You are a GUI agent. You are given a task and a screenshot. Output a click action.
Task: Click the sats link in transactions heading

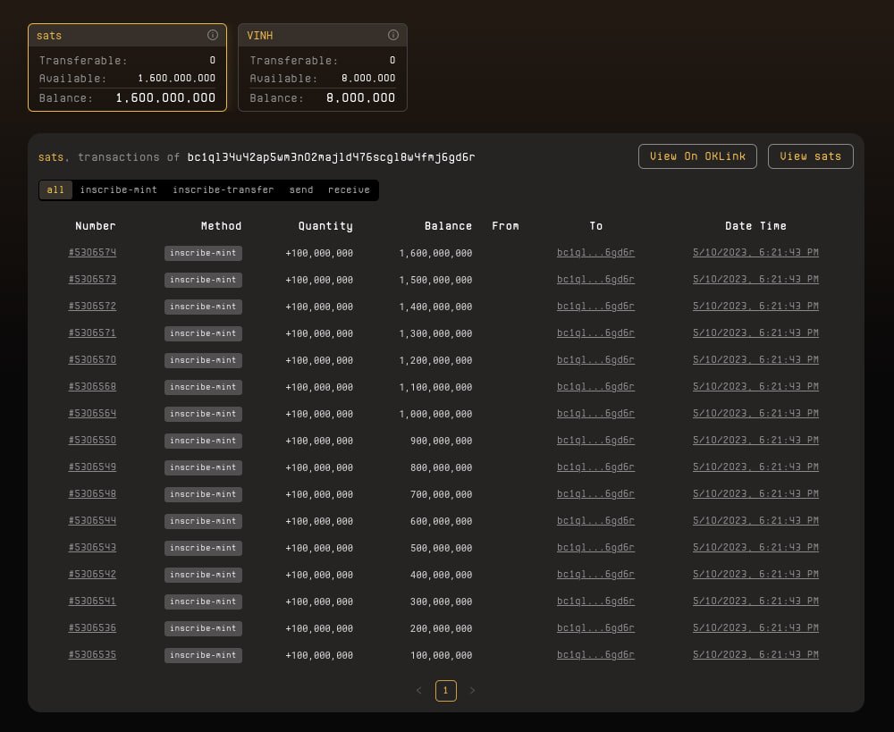(51, 156)
